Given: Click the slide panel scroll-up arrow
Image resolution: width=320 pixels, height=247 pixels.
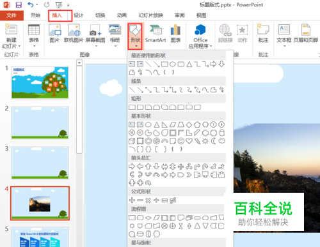Looking at the screenshot, I should coord(79,63).
